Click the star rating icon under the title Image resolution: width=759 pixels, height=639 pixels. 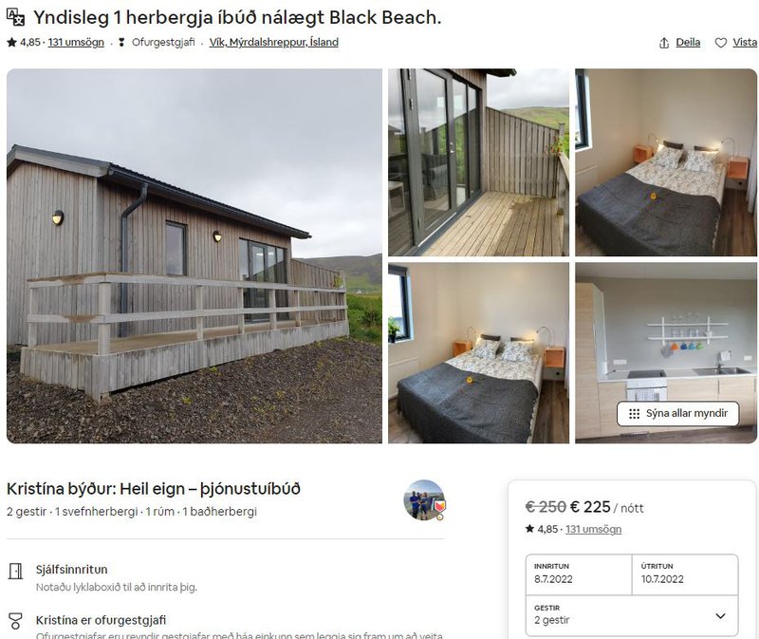coord(11,43)
